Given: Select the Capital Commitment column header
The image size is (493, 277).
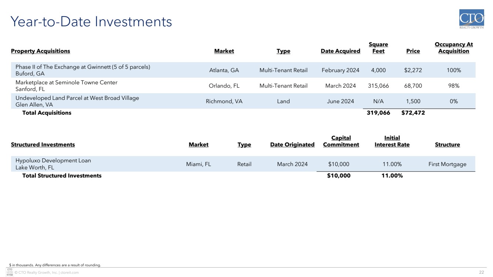Looking at the screenshot, I should tap(341, 141).
